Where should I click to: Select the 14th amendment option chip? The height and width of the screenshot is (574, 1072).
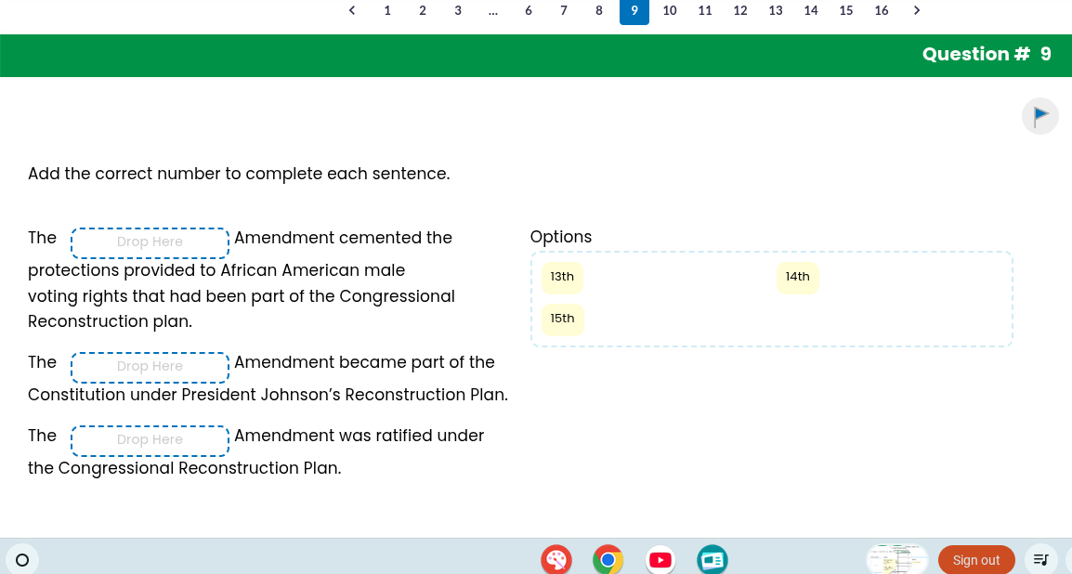click(797, 276)
